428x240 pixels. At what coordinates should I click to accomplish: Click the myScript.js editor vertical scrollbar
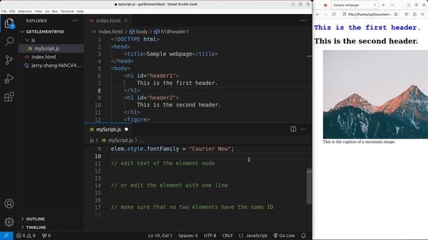309,187
